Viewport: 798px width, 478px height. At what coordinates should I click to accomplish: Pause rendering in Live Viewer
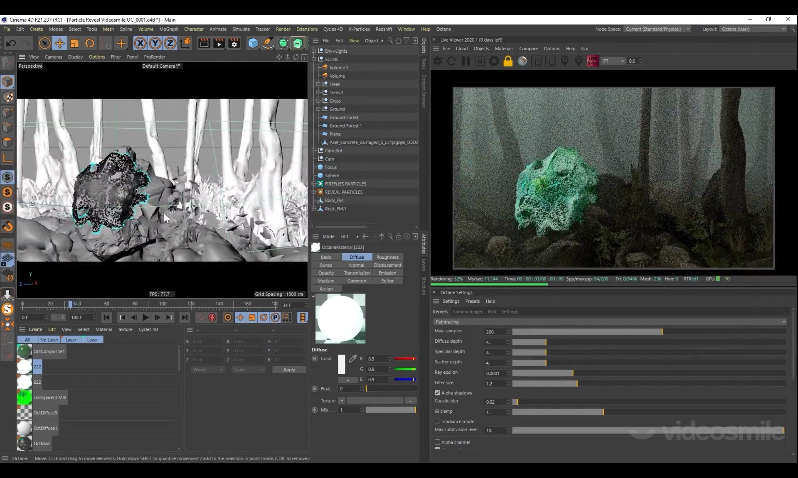(x=465, y=61)
